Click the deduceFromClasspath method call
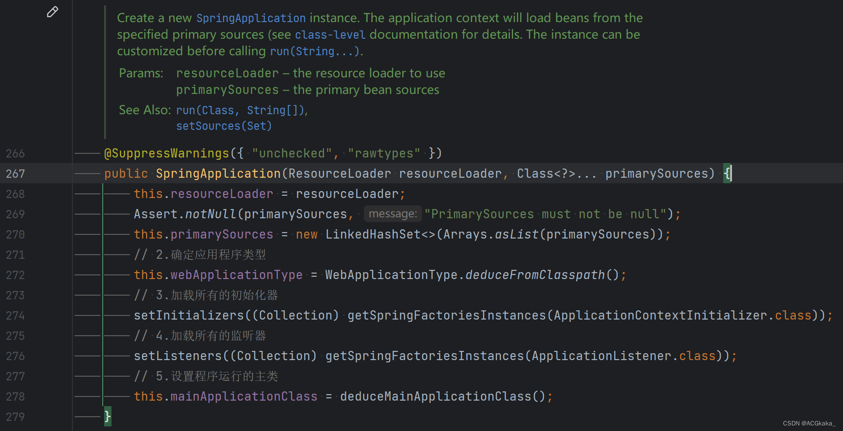 [x=535, y=275]
